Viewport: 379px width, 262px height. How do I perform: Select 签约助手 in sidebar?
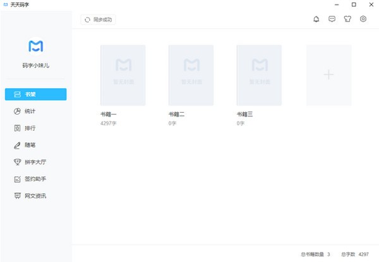click(35, 179)
